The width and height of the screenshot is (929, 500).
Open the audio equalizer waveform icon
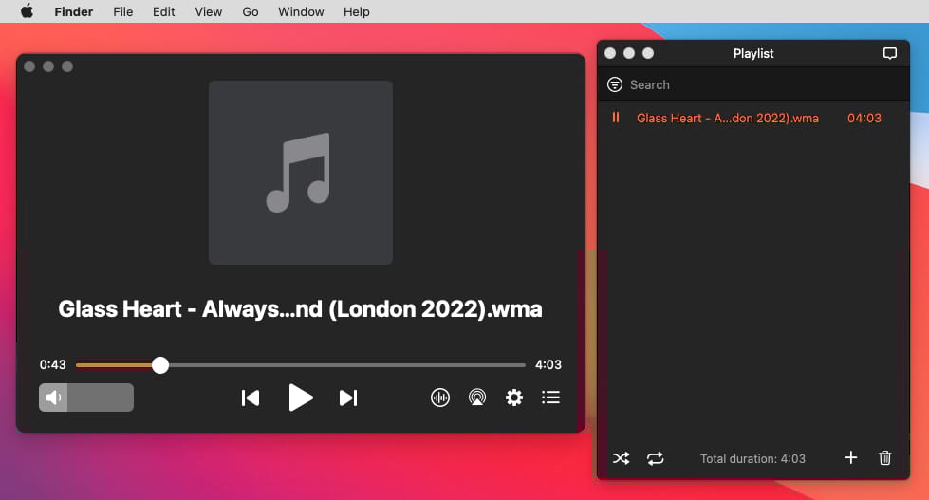pyautogui.click(x=440, y=398)
